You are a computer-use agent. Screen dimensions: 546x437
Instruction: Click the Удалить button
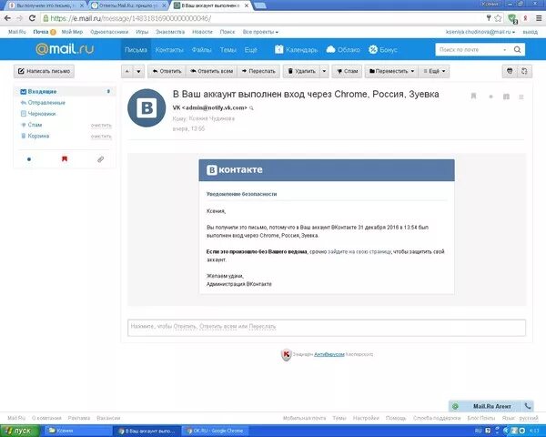(301, 71)
